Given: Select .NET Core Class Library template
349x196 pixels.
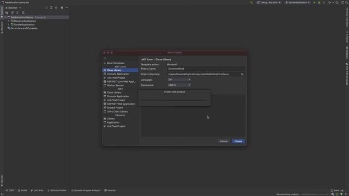Looking at the screenshot, I should (x=120, y=70).
